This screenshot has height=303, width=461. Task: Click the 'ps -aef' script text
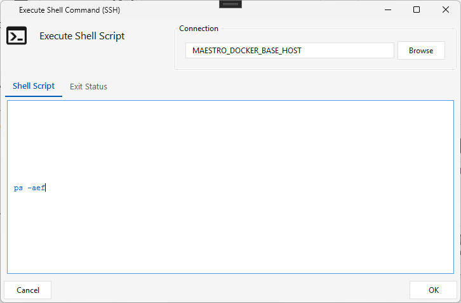coord(29,188)
